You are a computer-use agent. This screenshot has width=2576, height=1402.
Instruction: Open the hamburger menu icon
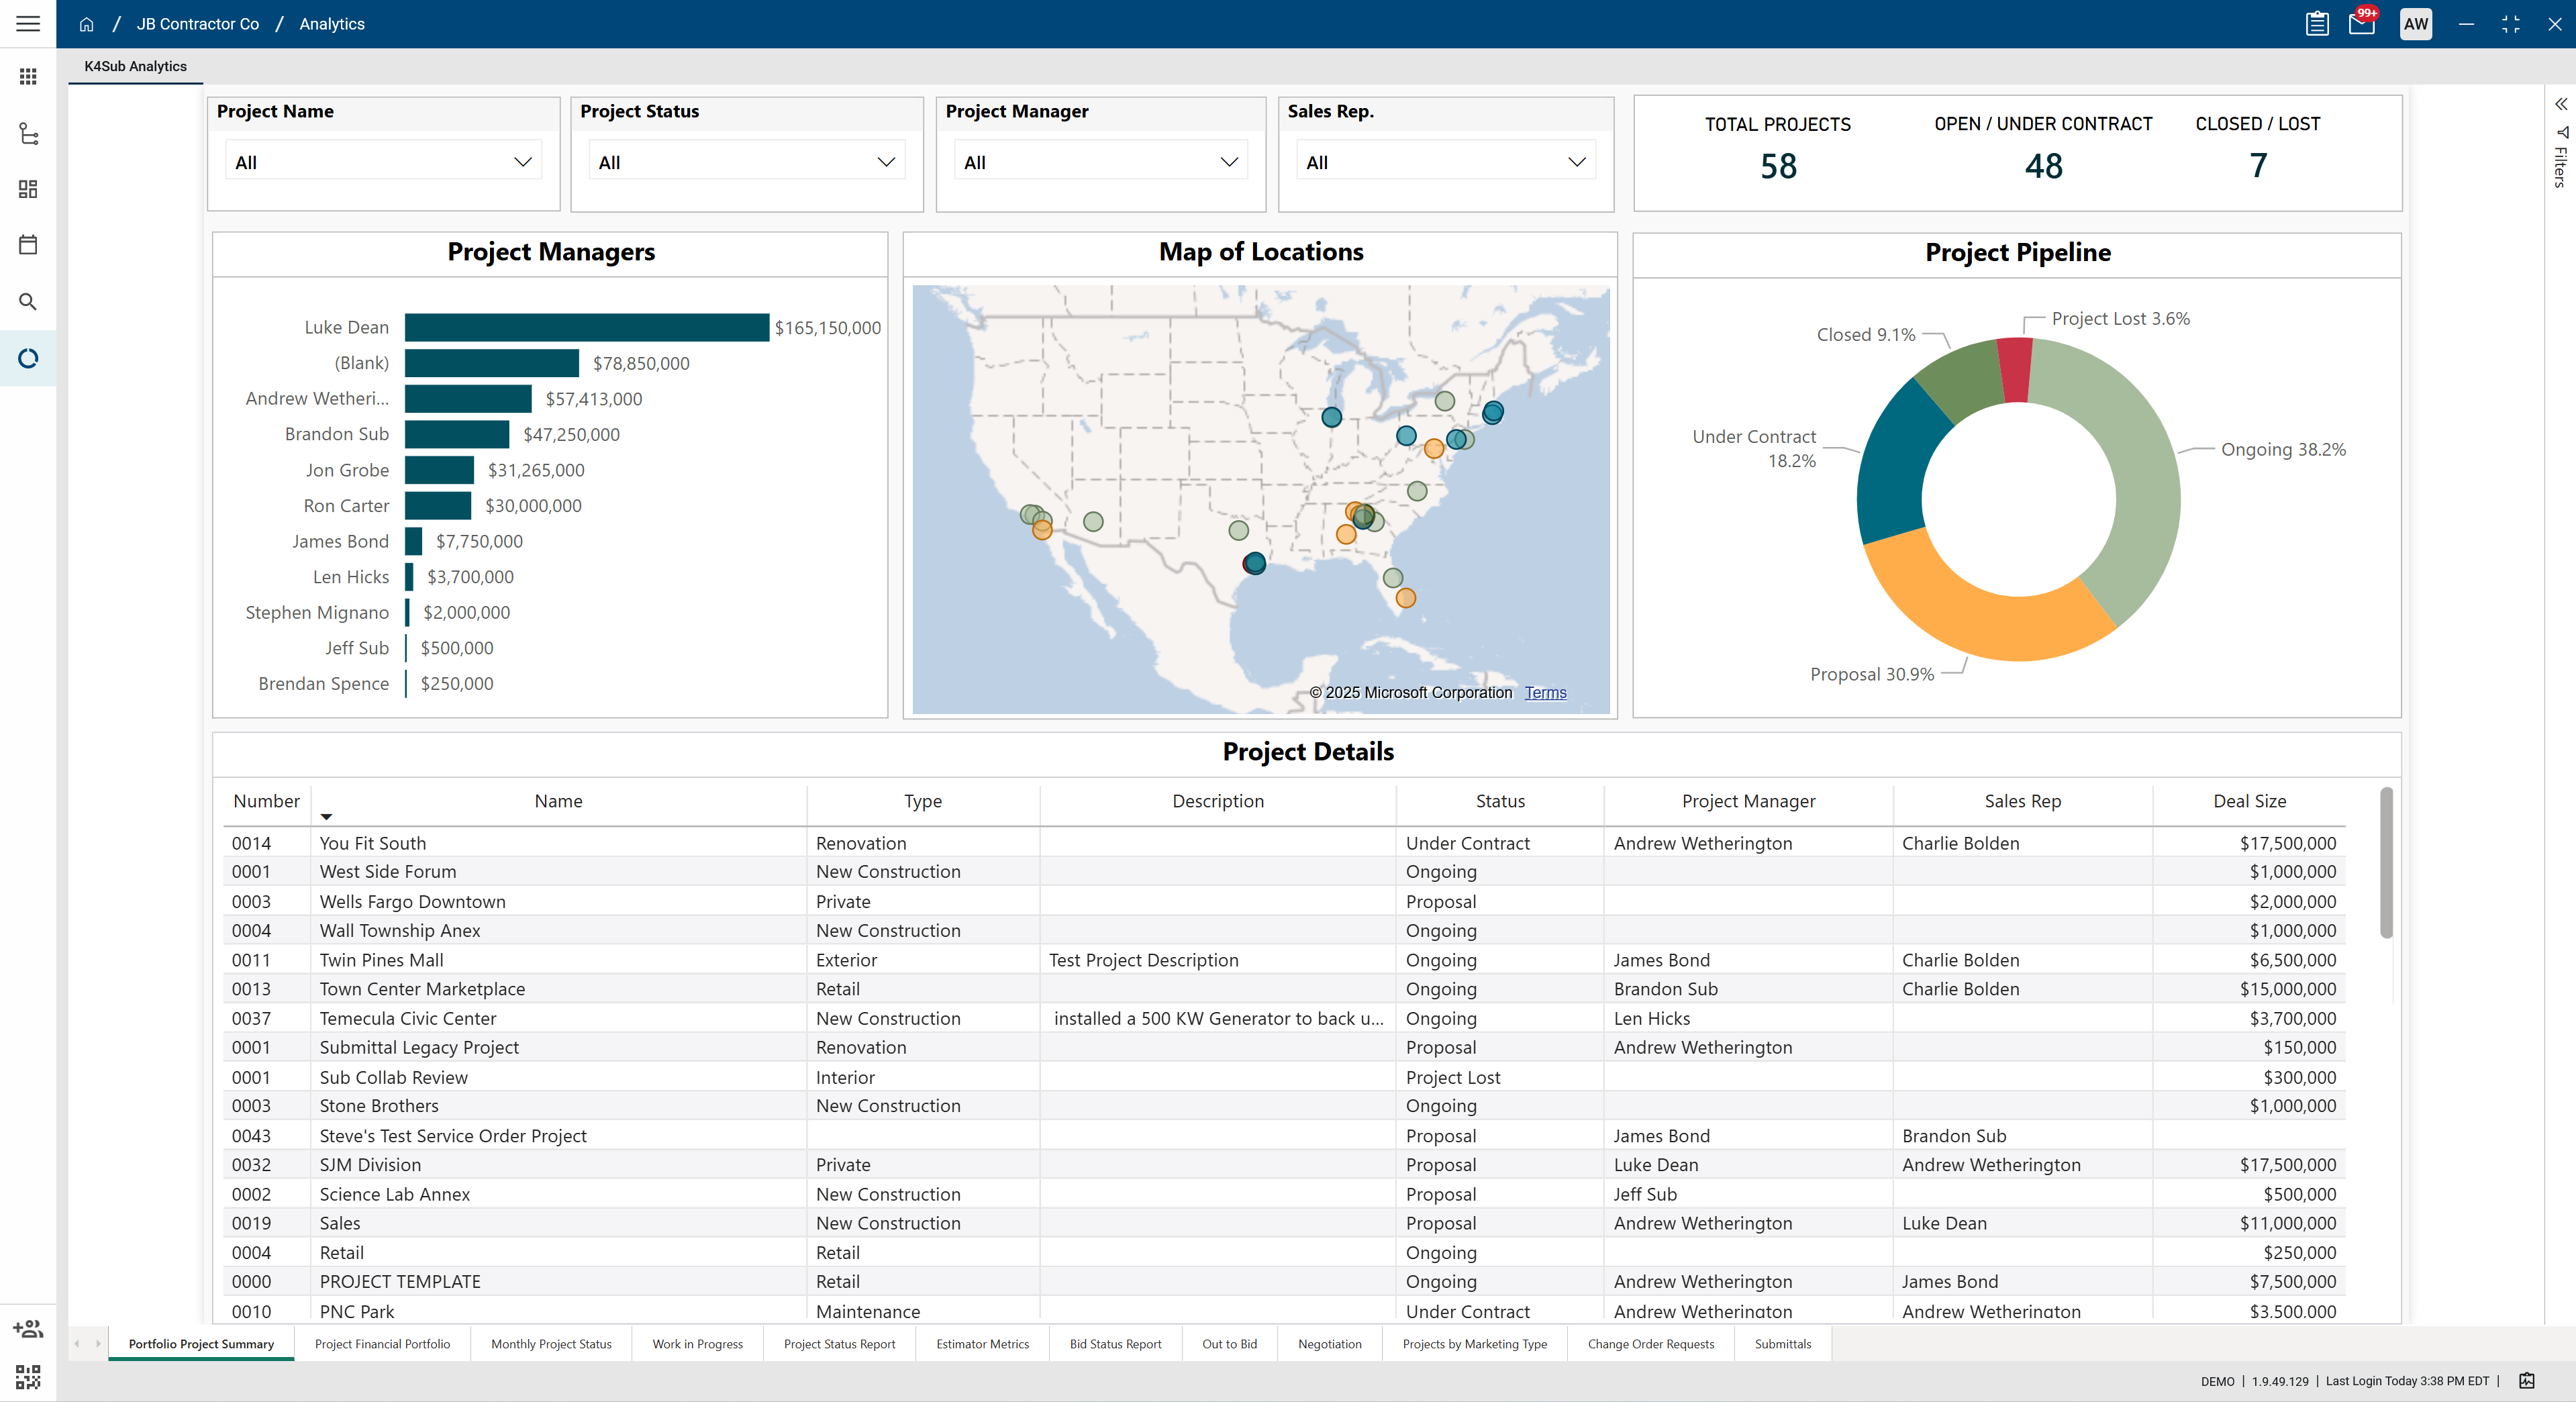[x=28, y=24]
